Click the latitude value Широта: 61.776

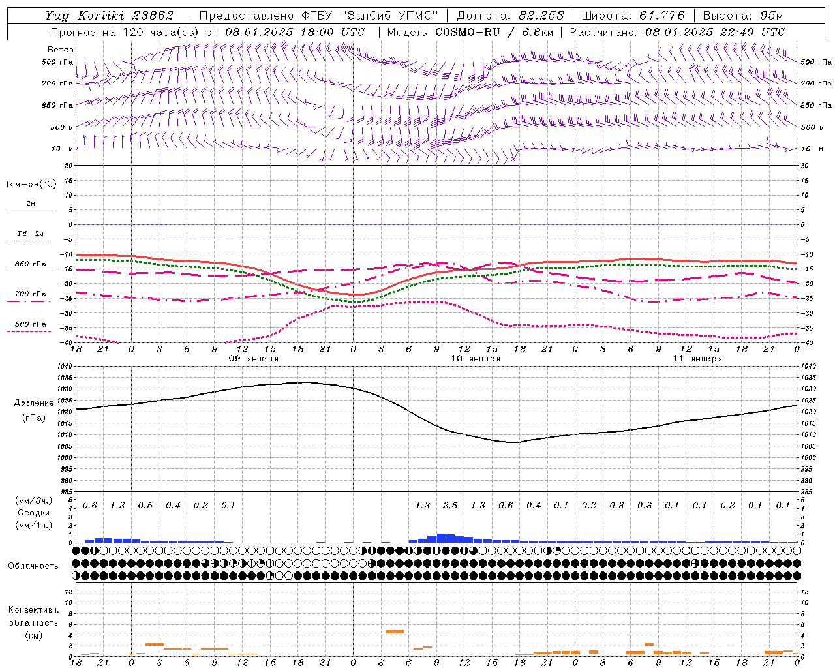coord(633,16)
